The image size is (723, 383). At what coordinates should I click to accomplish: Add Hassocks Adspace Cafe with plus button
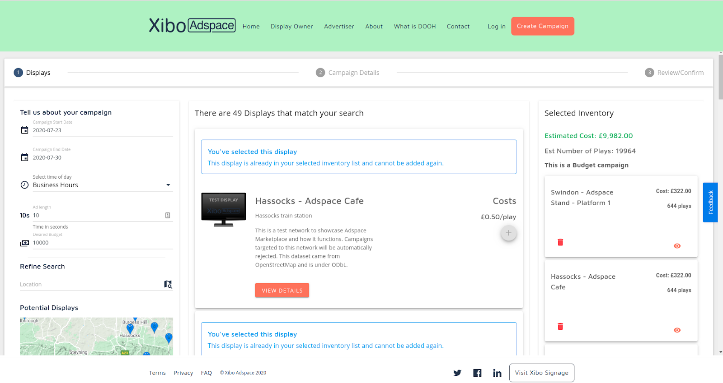point(508,233)
